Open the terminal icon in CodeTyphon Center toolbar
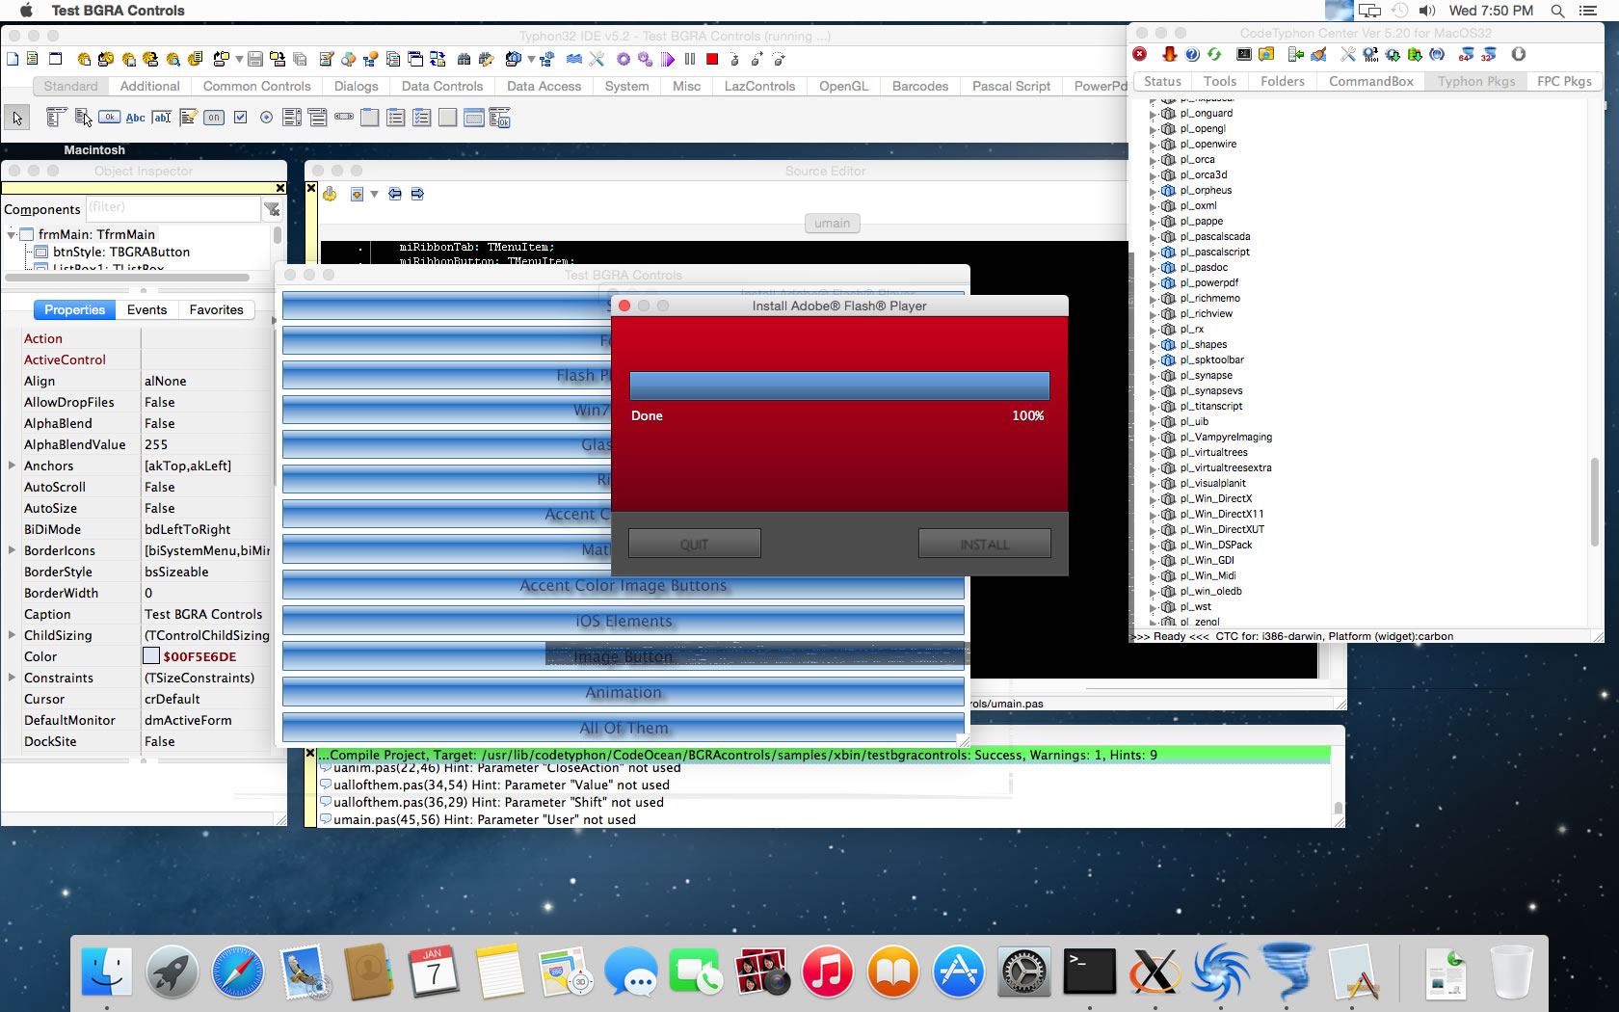 pyautogui.click(x=1244, y=54)
